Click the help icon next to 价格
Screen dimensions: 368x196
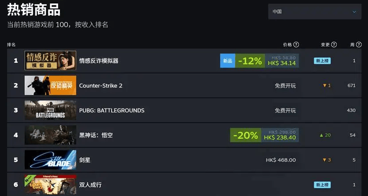296,45
